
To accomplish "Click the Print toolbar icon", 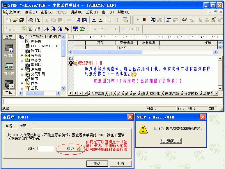I will pyautogui.click(x=31, y=20).
